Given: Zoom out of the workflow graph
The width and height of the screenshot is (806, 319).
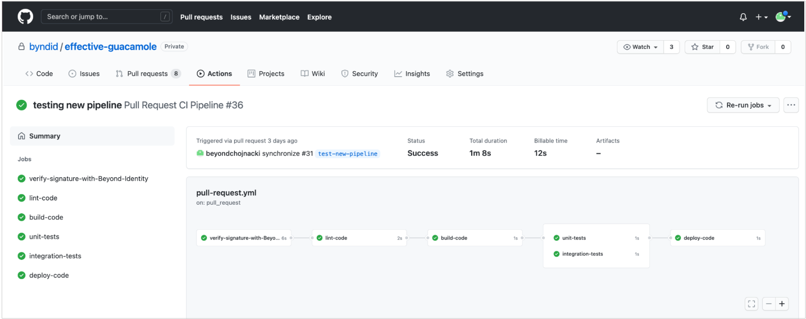Looking at the screenshot, I should pyautogui.click(x=769, y=304).
